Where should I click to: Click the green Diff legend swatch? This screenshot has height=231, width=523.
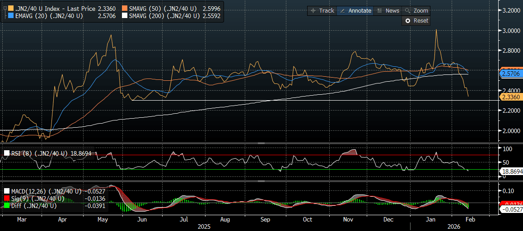(x=6, y=206)
